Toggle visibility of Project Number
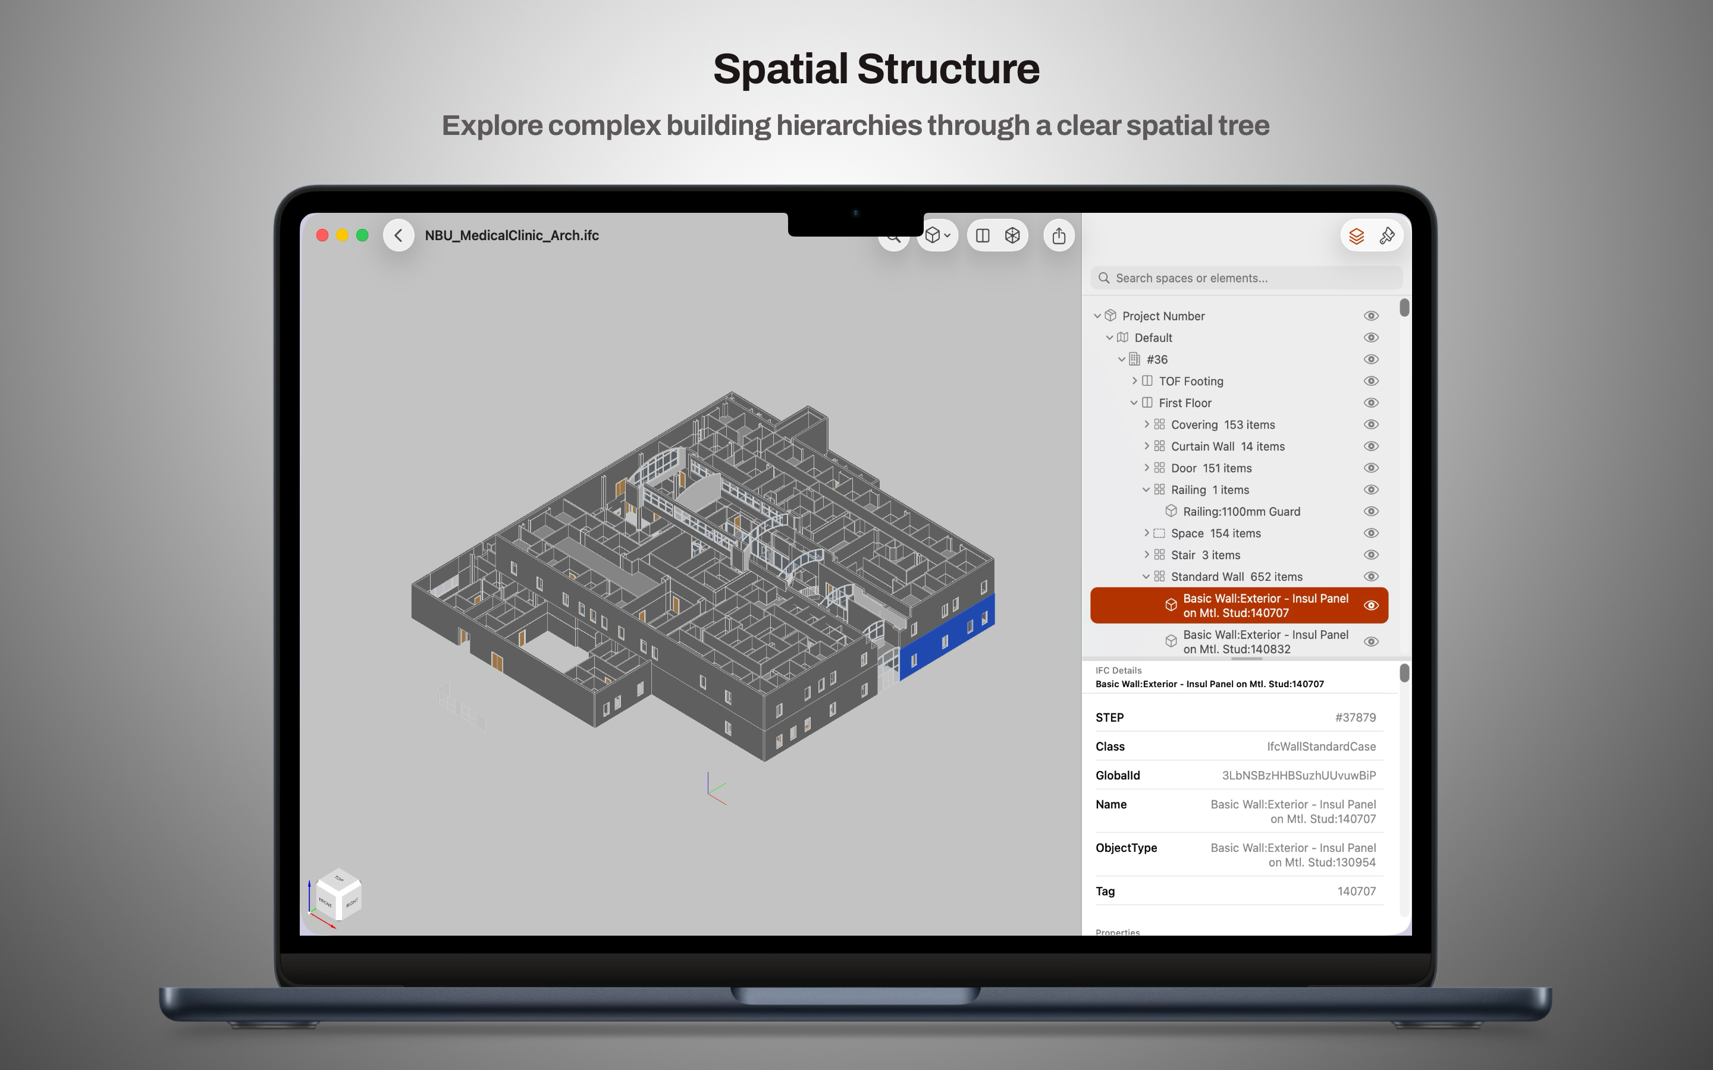1713x1070 pixels. [x=1371, y=316]
